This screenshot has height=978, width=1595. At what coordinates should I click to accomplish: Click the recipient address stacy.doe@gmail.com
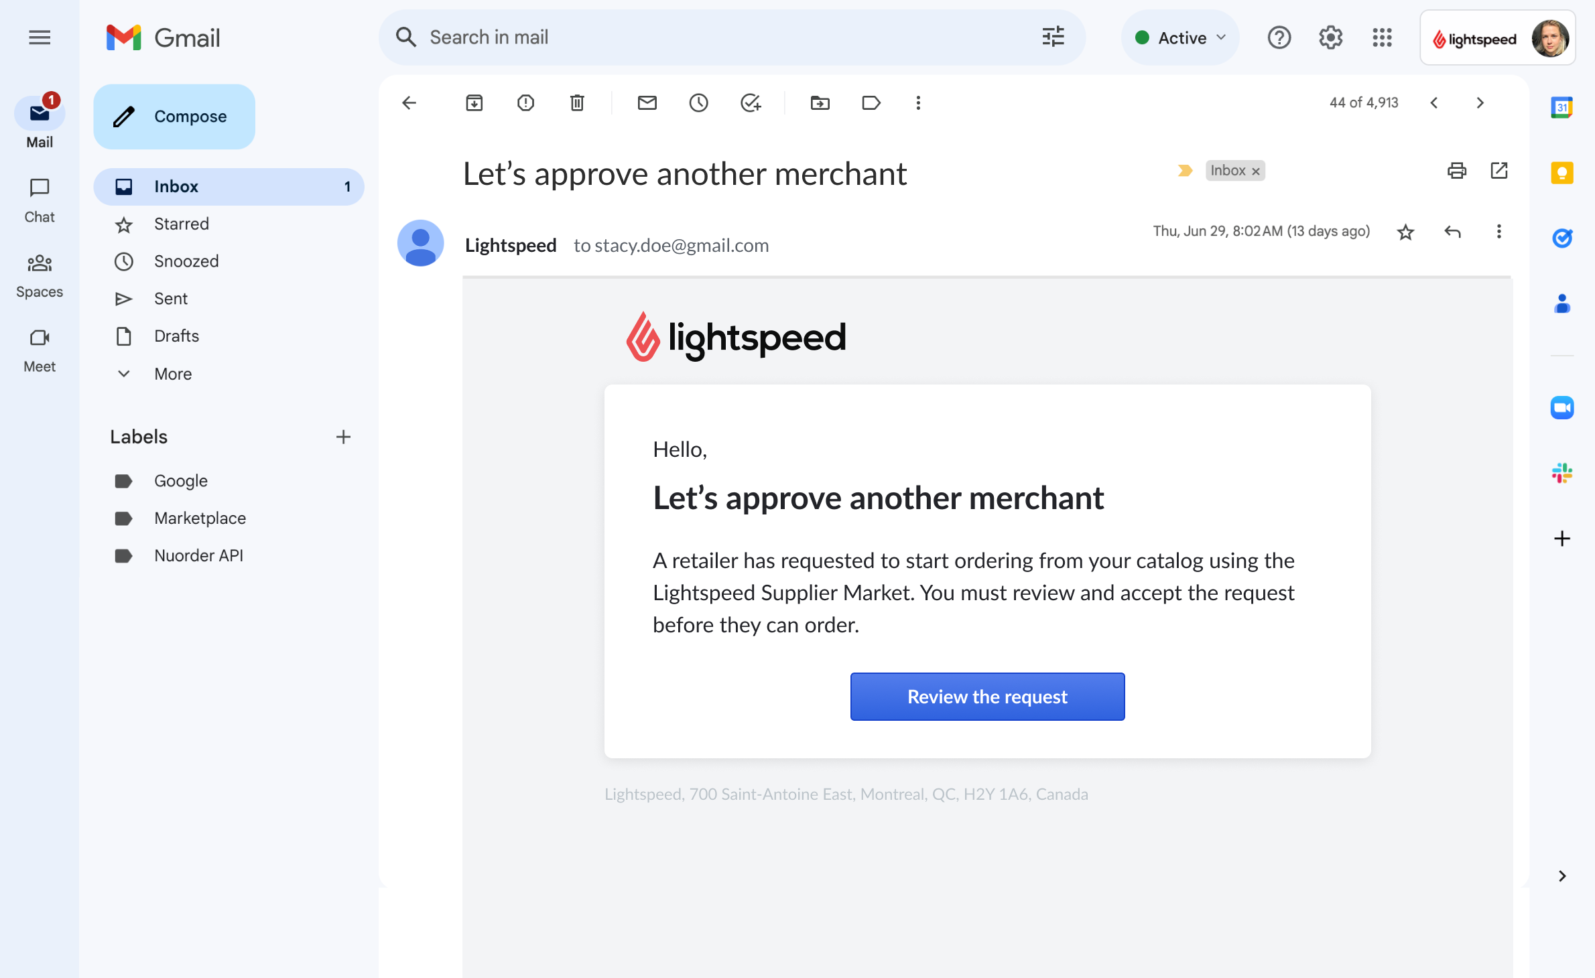coord(682,246)
